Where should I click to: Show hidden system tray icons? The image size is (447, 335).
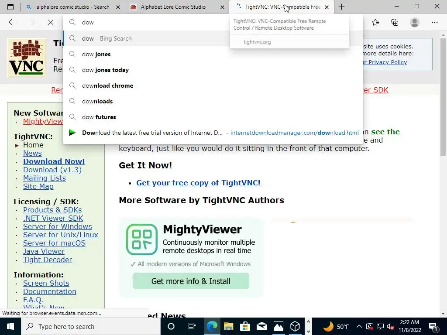359,326
